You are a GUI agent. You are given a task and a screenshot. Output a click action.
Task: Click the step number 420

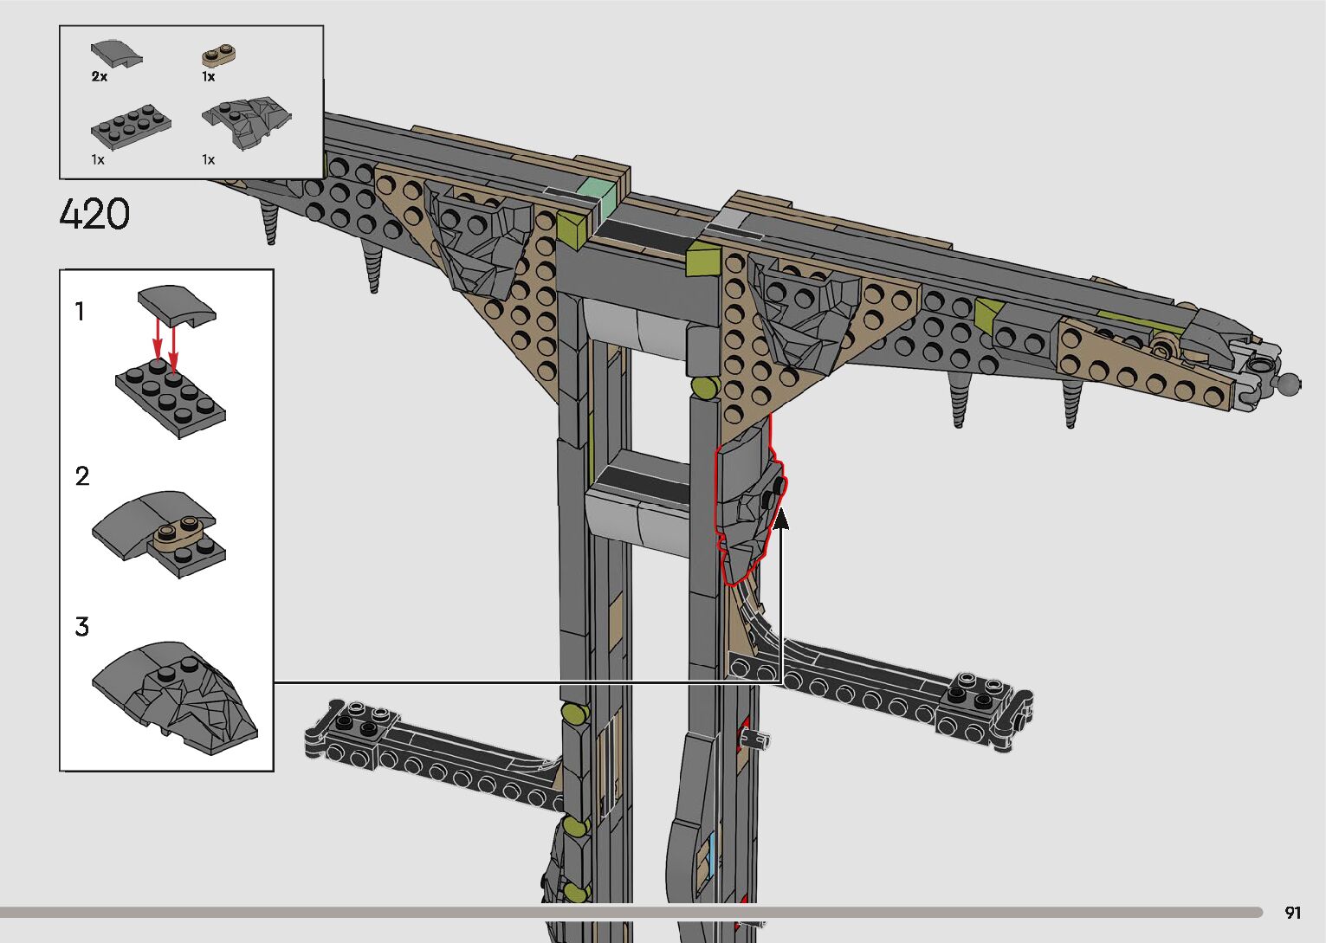[95, 214]
